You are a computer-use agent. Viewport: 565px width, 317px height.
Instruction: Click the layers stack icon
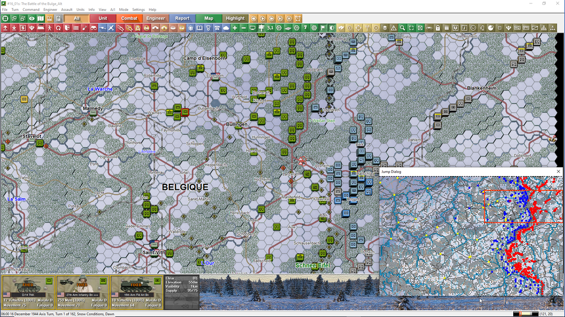[385, 28]
